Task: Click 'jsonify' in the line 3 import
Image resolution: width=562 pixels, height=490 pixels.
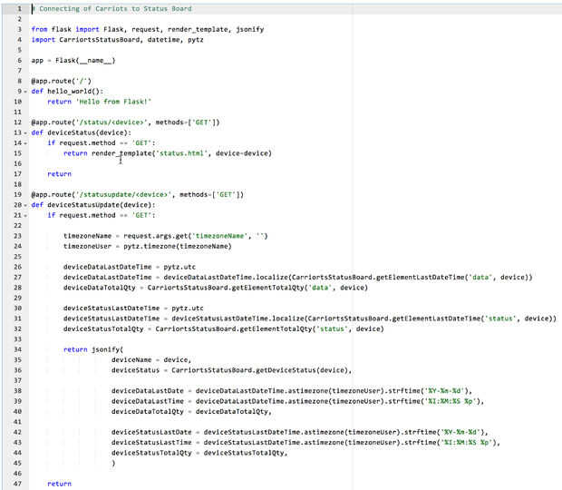Action: click(250, 29)
